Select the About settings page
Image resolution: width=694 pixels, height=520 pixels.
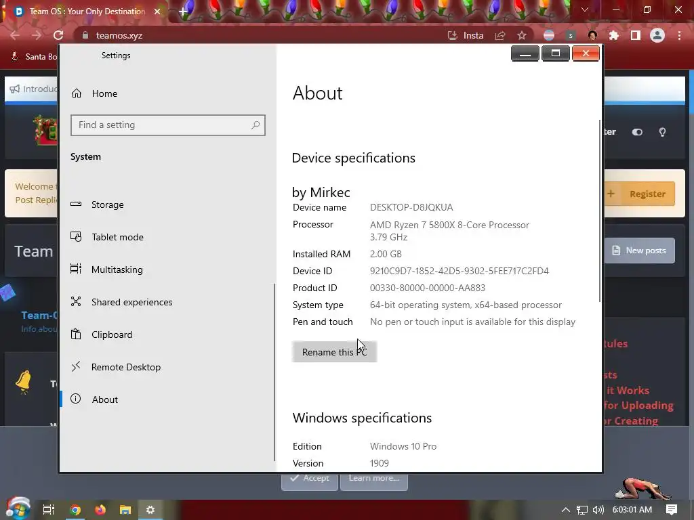(94, 399)
